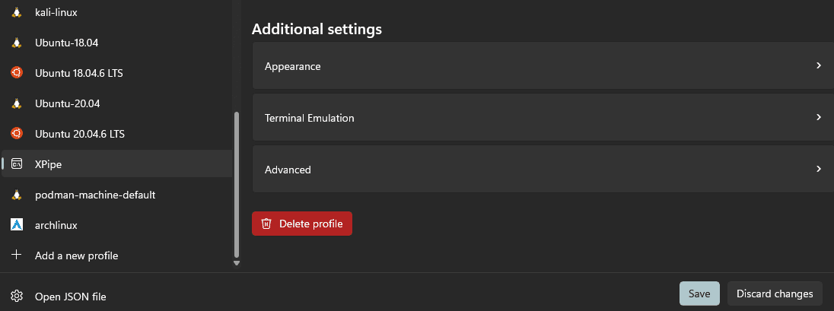
Task: Click the kali-linux penguin icon
Action: click(x=16, y=12)
